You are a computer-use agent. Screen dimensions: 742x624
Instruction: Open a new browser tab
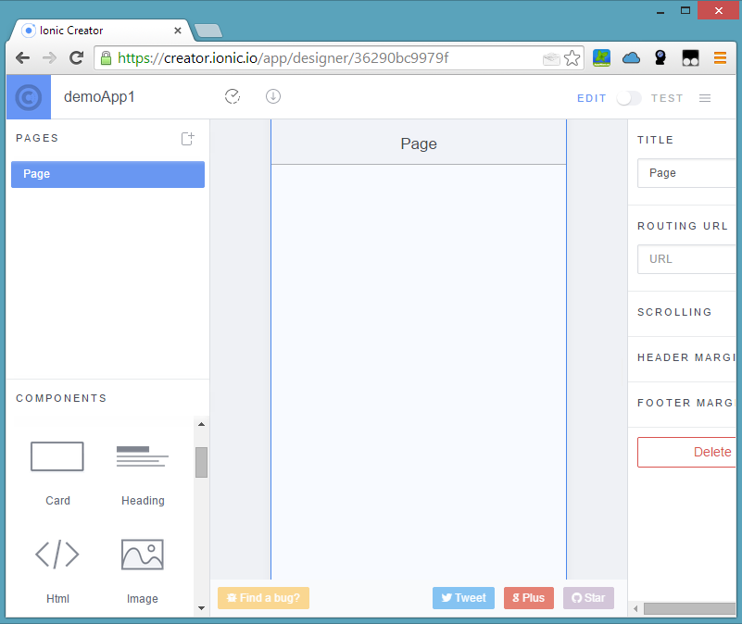point(208,31)
